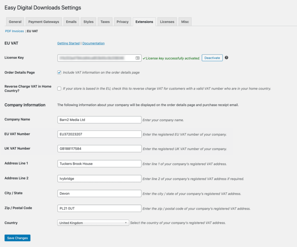Screen dimensions: 297x247
Task: Open the Taxes settings tab
Action: pos(105,21)
